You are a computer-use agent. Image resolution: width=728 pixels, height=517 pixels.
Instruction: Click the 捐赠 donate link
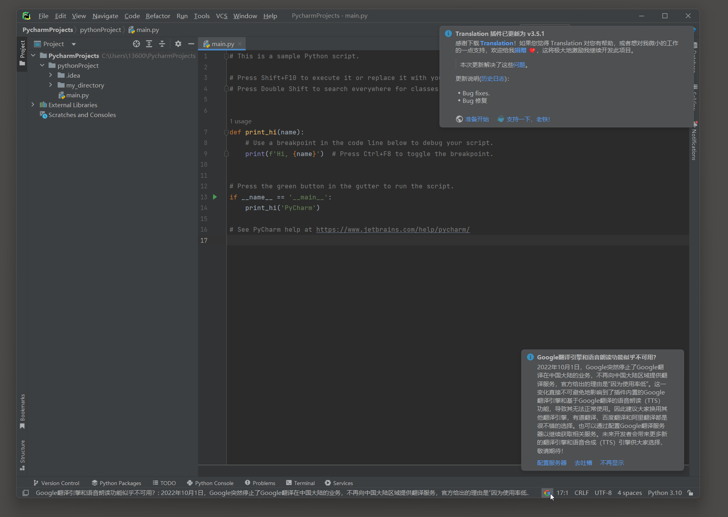521,50
